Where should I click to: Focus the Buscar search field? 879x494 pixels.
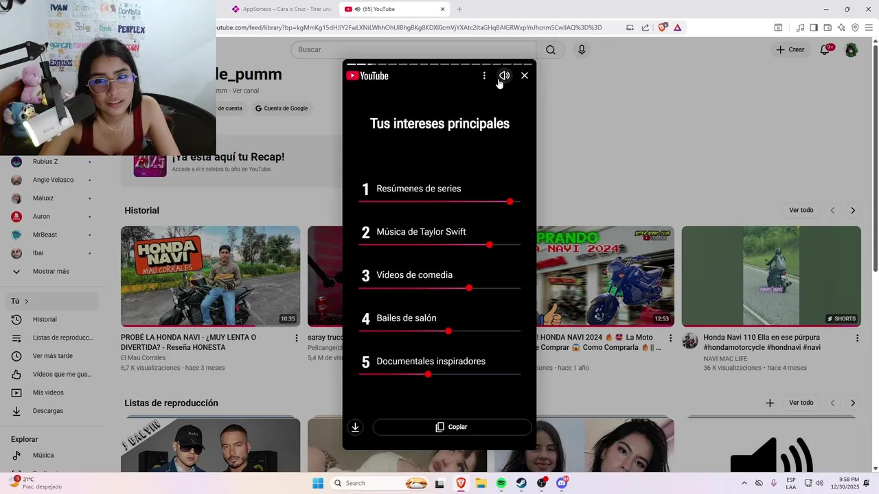tap(414, 49)
